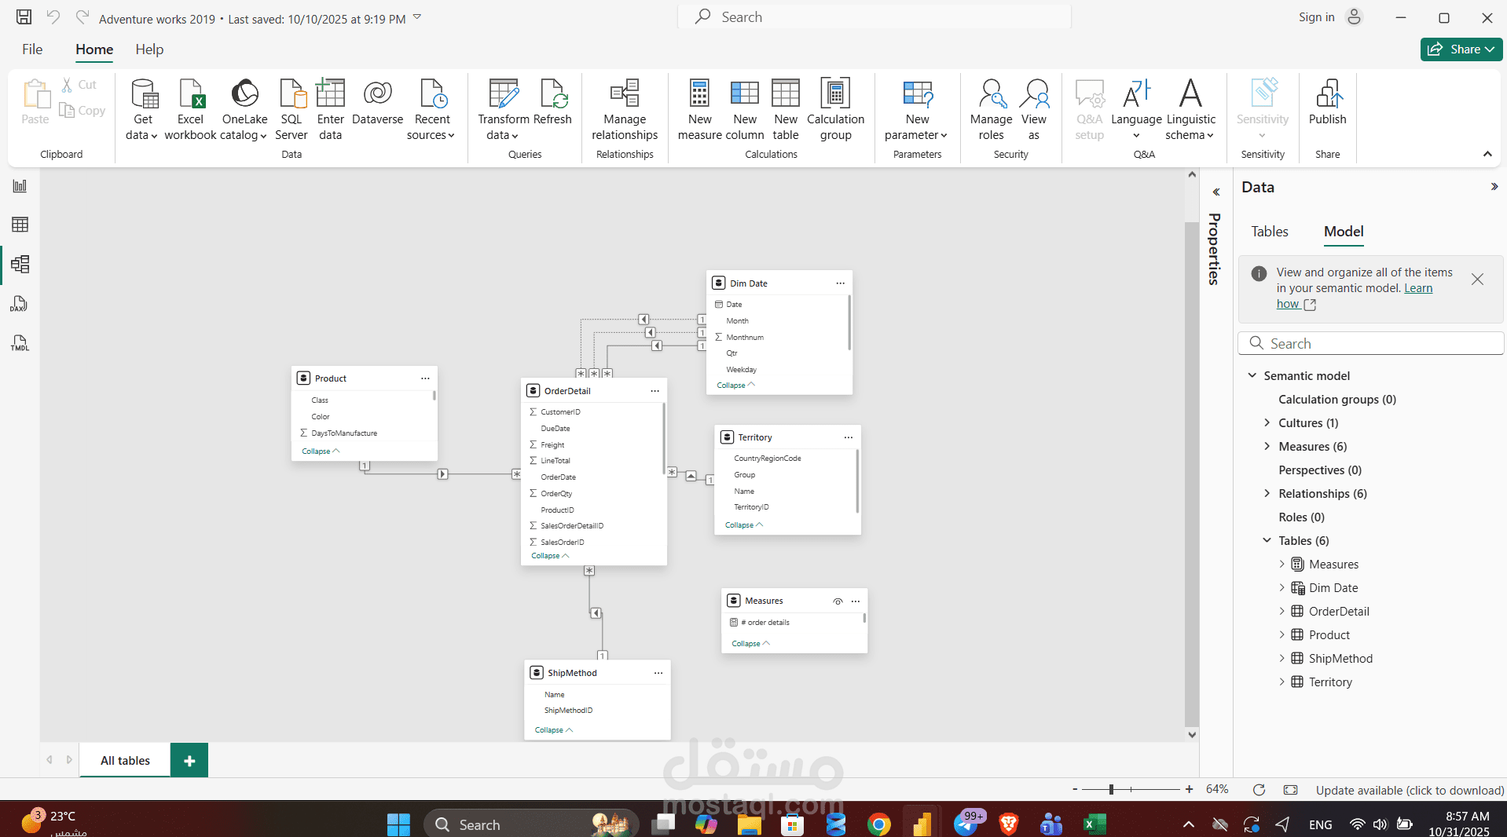Add a Calculation group
This screenshot has height=837, width=1507.
point(835,110)
